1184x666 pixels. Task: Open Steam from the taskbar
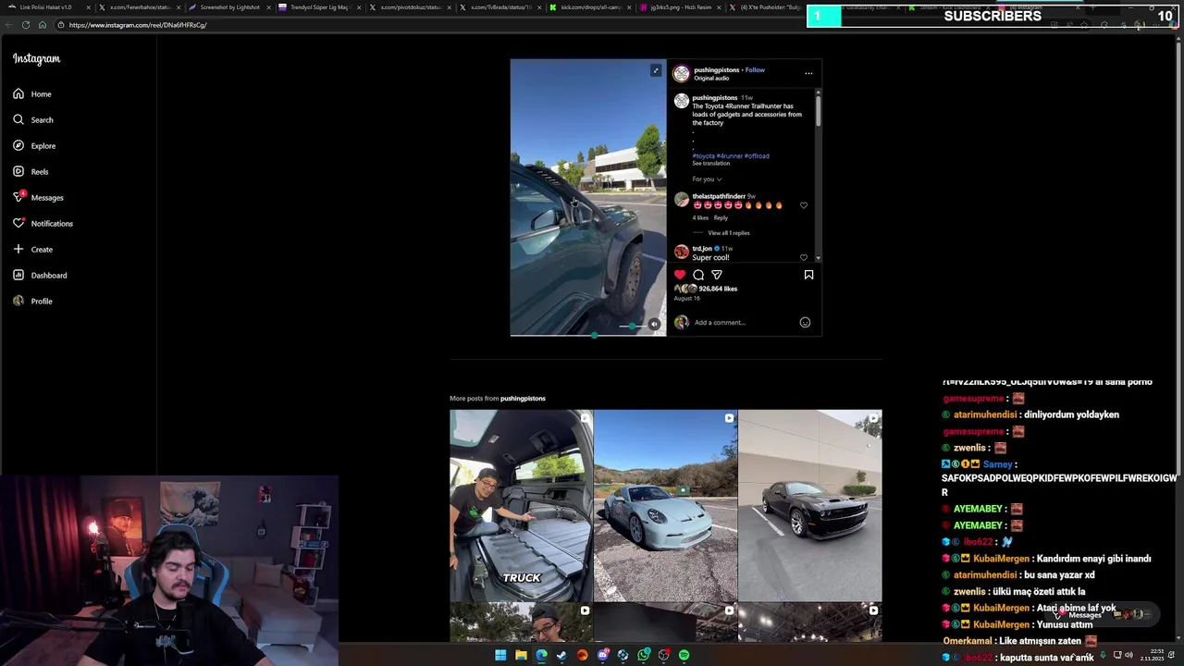pos(561,655)
